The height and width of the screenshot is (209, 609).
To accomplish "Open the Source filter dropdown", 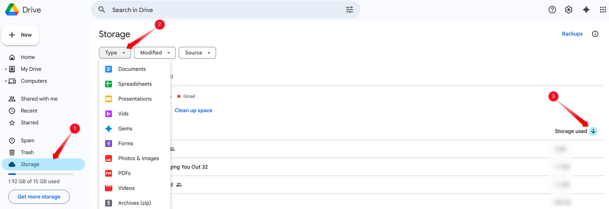I will point(197,53).
